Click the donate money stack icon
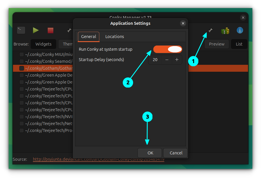 pos(225,30)
